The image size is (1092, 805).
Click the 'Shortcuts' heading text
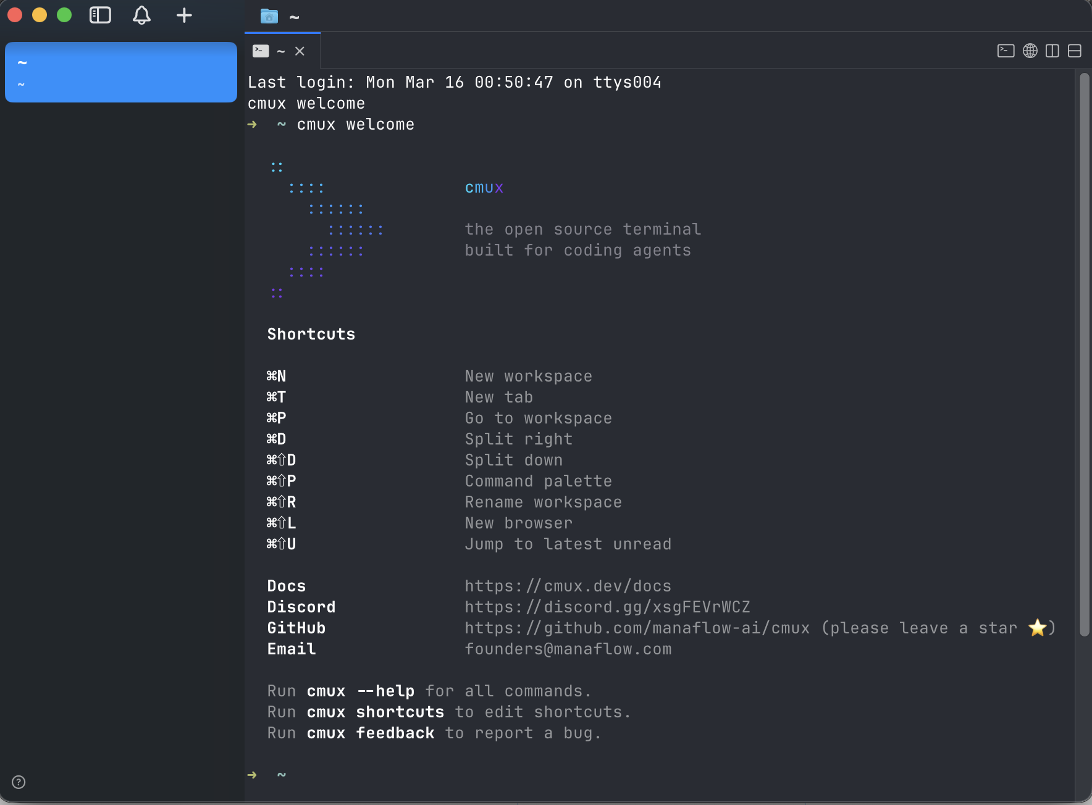click(x=311, y=334)
